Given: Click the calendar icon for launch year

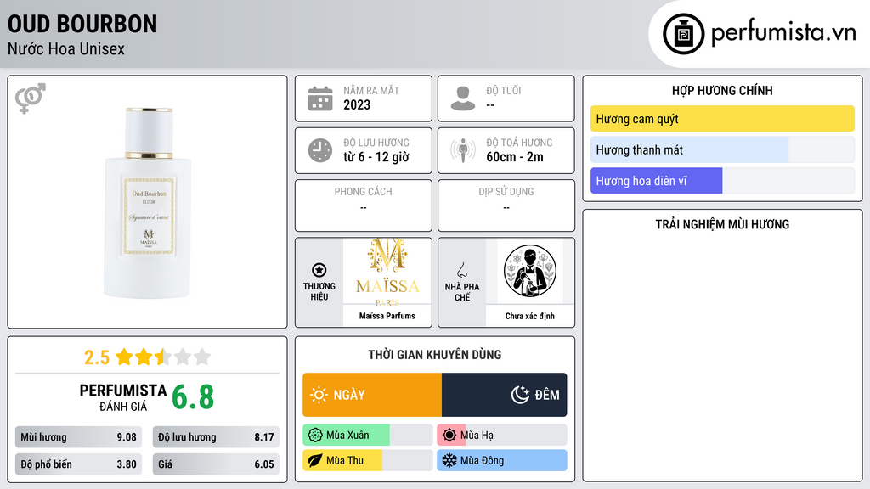Looking at the screenshot, I should click(x=320, y=98).
